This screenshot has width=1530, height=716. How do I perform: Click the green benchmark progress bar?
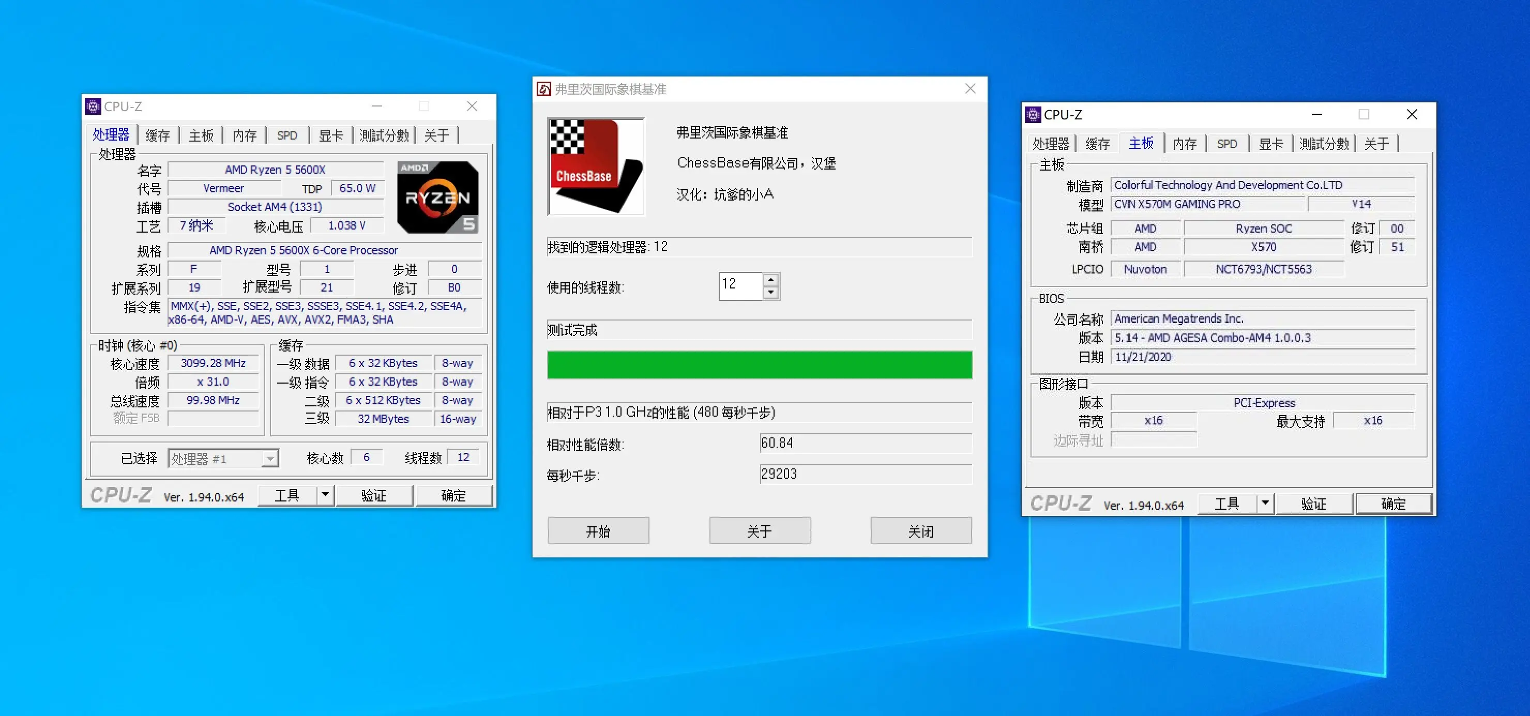(760, 364)
